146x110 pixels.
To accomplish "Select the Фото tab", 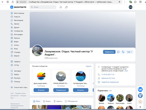I will 36,101.
